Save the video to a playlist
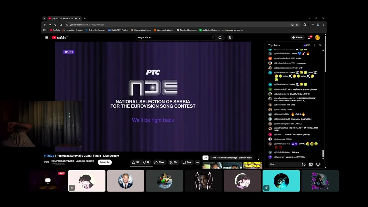The height and width of the screenshot is (207, 368). pos(187,162)
